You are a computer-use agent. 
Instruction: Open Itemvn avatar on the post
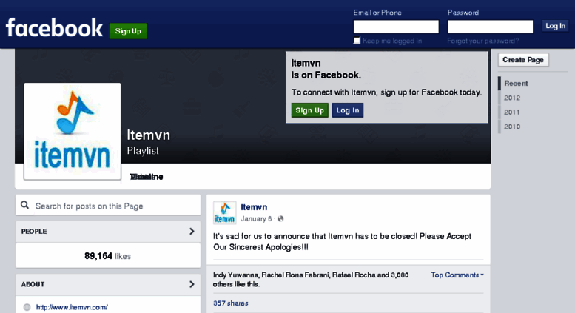point(225,212)
